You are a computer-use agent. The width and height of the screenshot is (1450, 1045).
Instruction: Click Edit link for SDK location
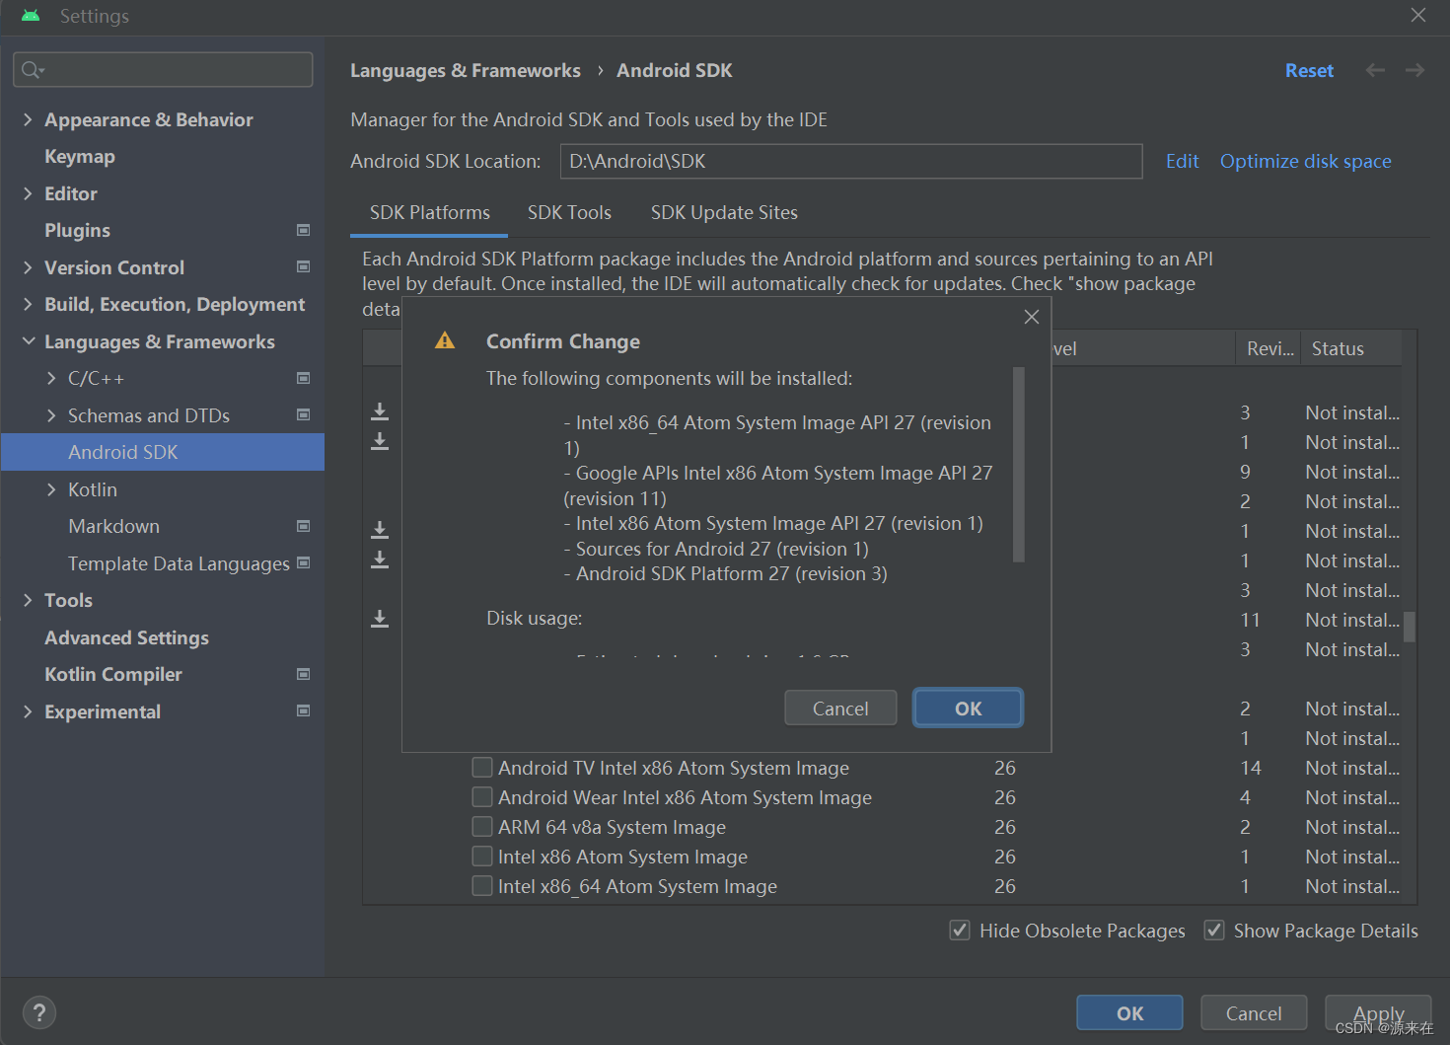pyautogui.click(x=1182, y=161)
